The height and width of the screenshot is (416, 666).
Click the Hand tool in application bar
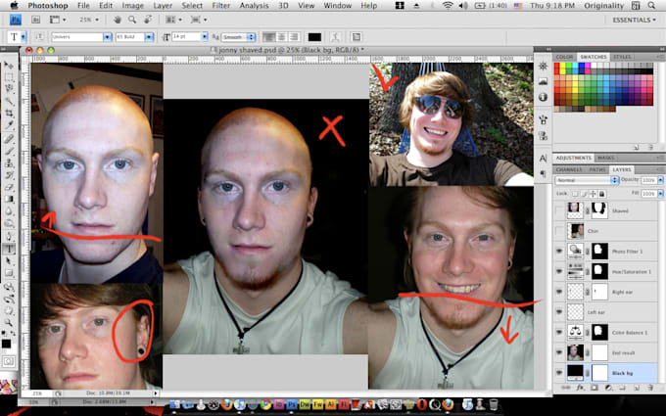(119, 20)
